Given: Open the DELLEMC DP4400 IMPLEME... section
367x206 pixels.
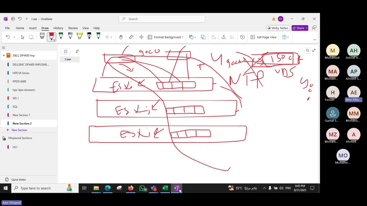Looking at the screenshot, I should 31,65.
